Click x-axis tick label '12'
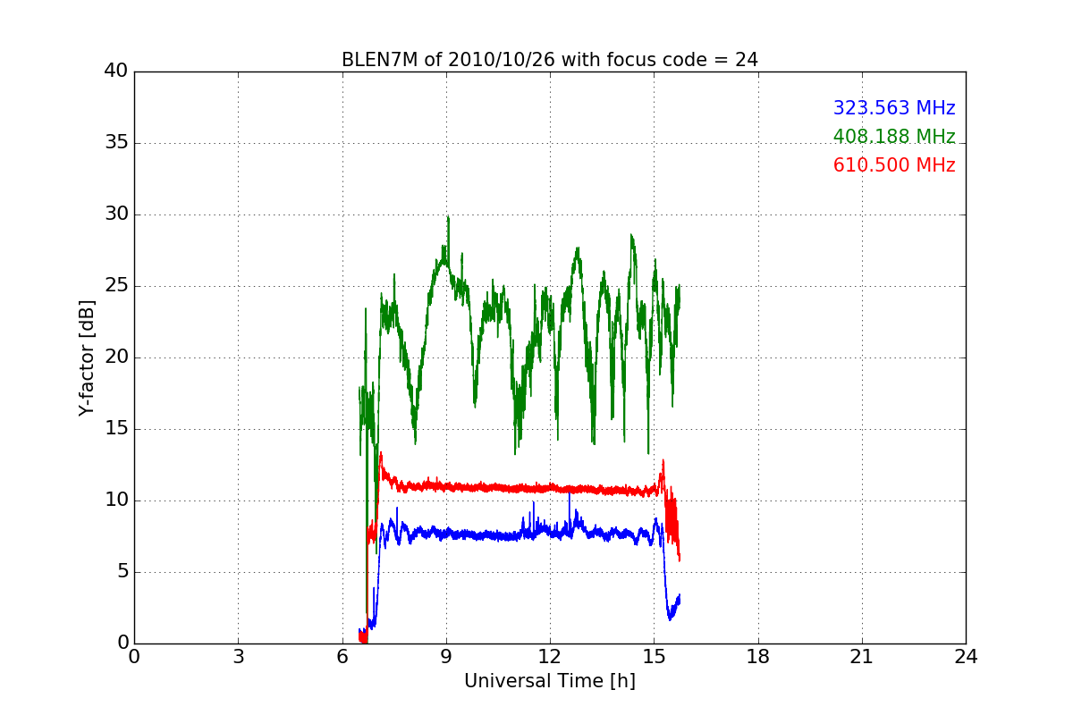The width and height of the screenshot is (1073, 715). tap(550, 657)
